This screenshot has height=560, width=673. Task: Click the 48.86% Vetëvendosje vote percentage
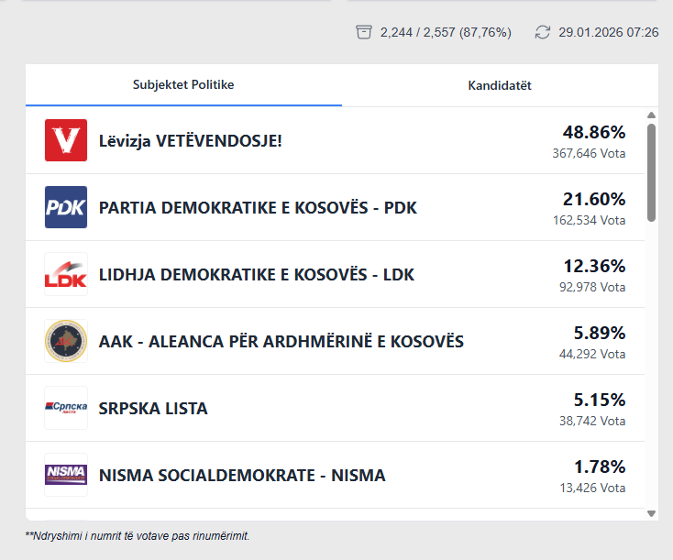(593, 132)
